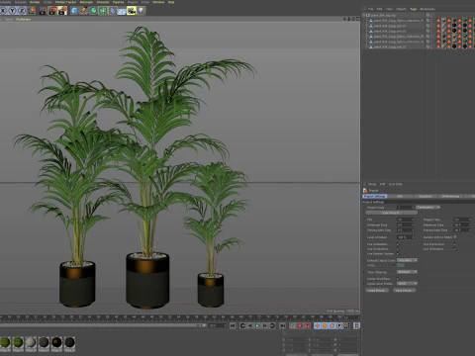
Task: Click the Render to Picture Viewer icon
Action: [52, 11]
